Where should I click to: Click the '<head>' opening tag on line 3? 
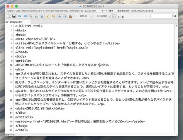click(20, 35)
